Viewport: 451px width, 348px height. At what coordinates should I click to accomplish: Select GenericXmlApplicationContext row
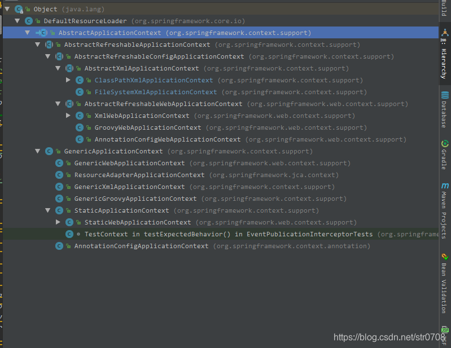(221, 187)
